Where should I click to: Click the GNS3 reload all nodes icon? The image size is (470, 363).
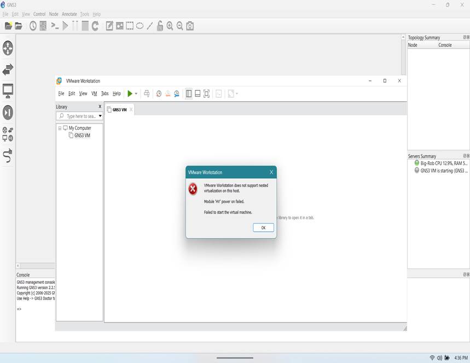click(x=95, y=26)
